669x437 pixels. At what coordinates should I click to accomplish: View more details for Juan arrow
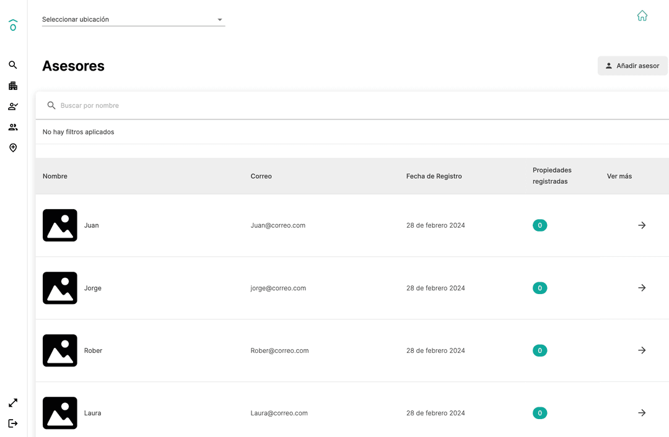coord(642,225)
